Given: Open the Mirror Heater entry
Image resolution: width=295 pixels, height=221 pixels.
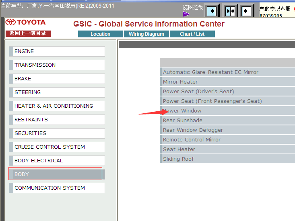Looking at the screenshot, I should (x=227, y=82).
